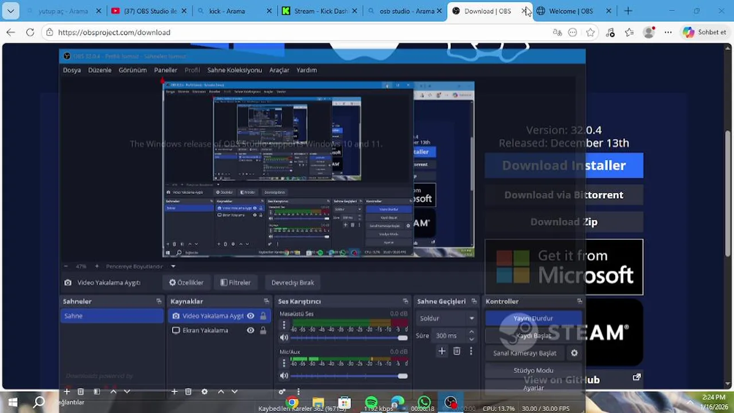Add page to favorites star icon
Image resolution: width=734 pixels, height=413 pixels.
[x=590, y=32]
